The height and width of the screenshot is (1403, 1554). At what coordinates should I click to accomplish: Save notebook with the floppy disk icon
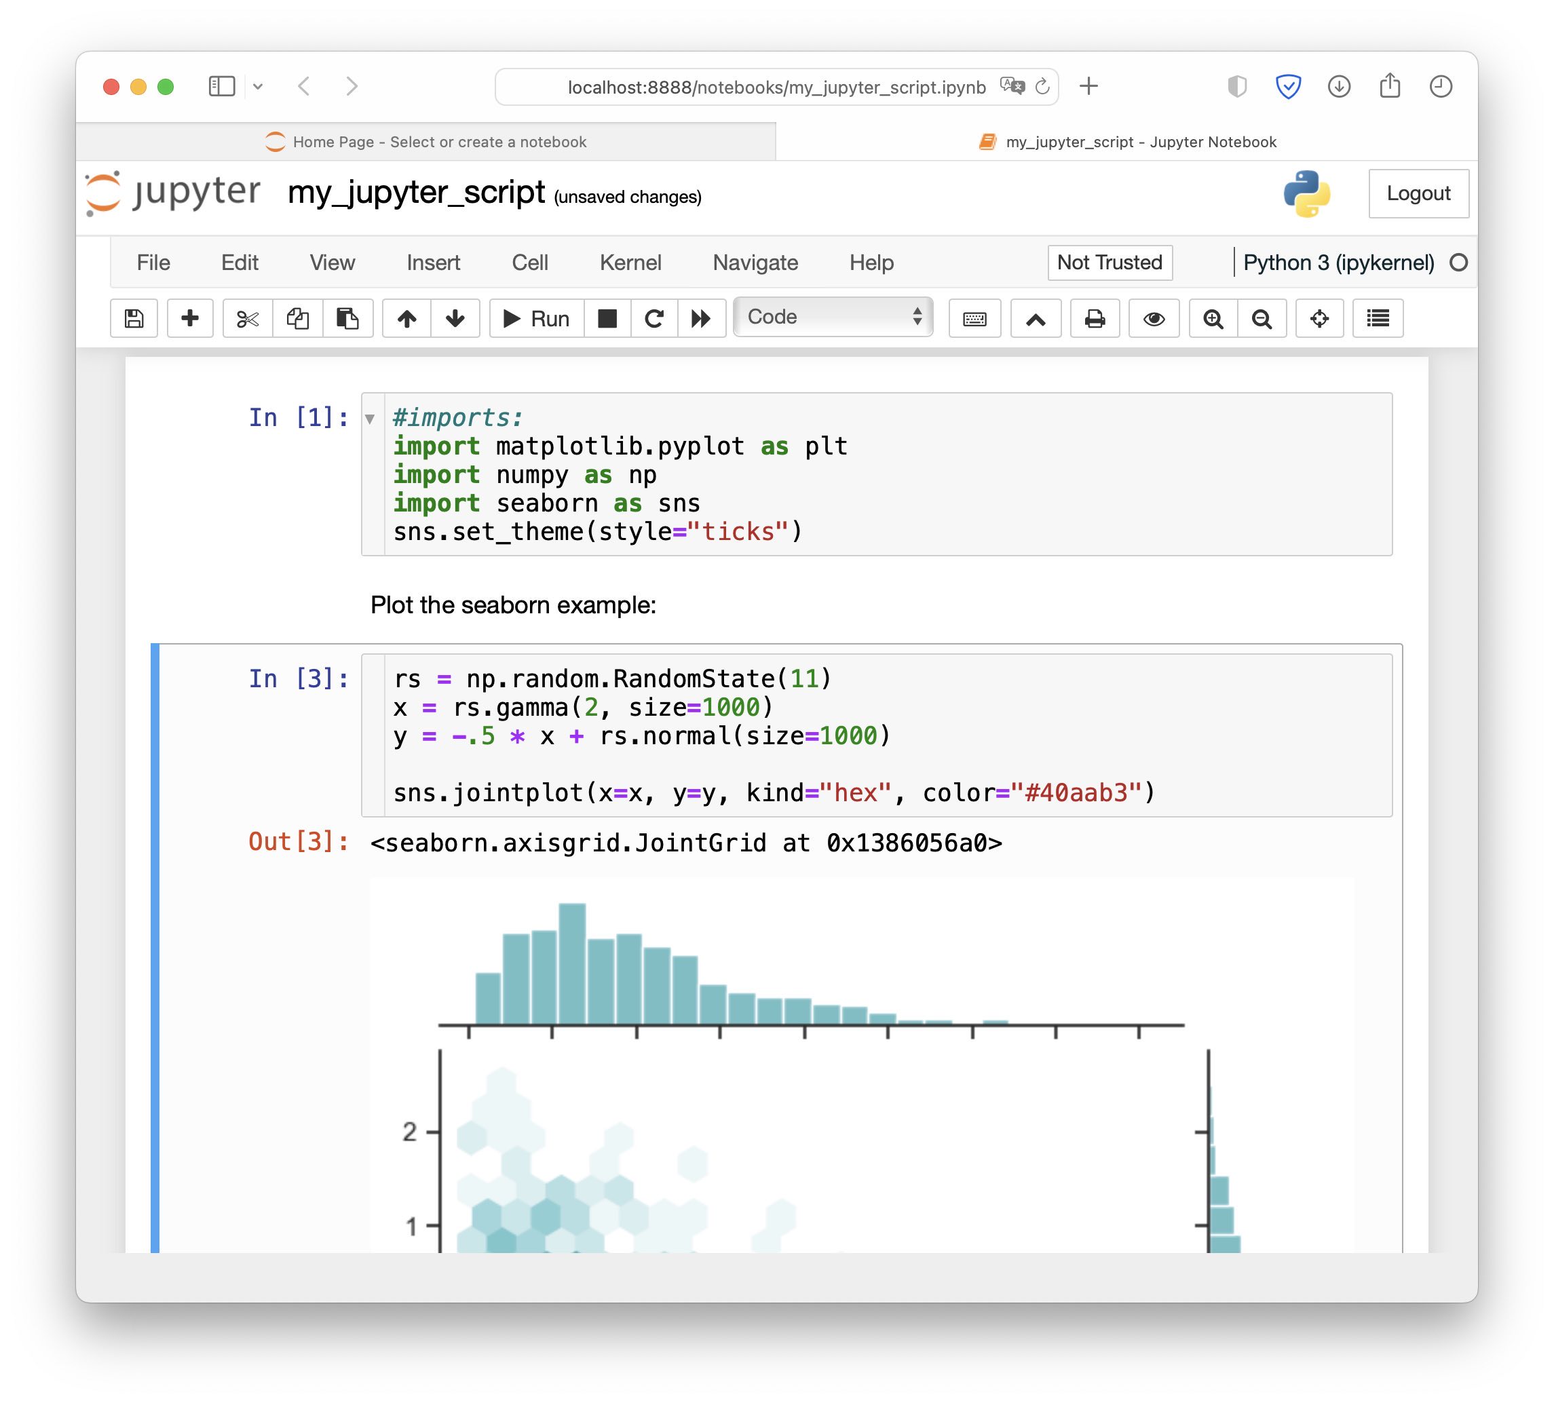pos(134,318)
